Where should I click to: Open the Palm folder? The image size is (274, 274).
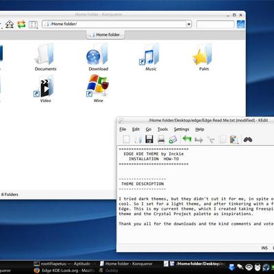[x=203, y=58]
